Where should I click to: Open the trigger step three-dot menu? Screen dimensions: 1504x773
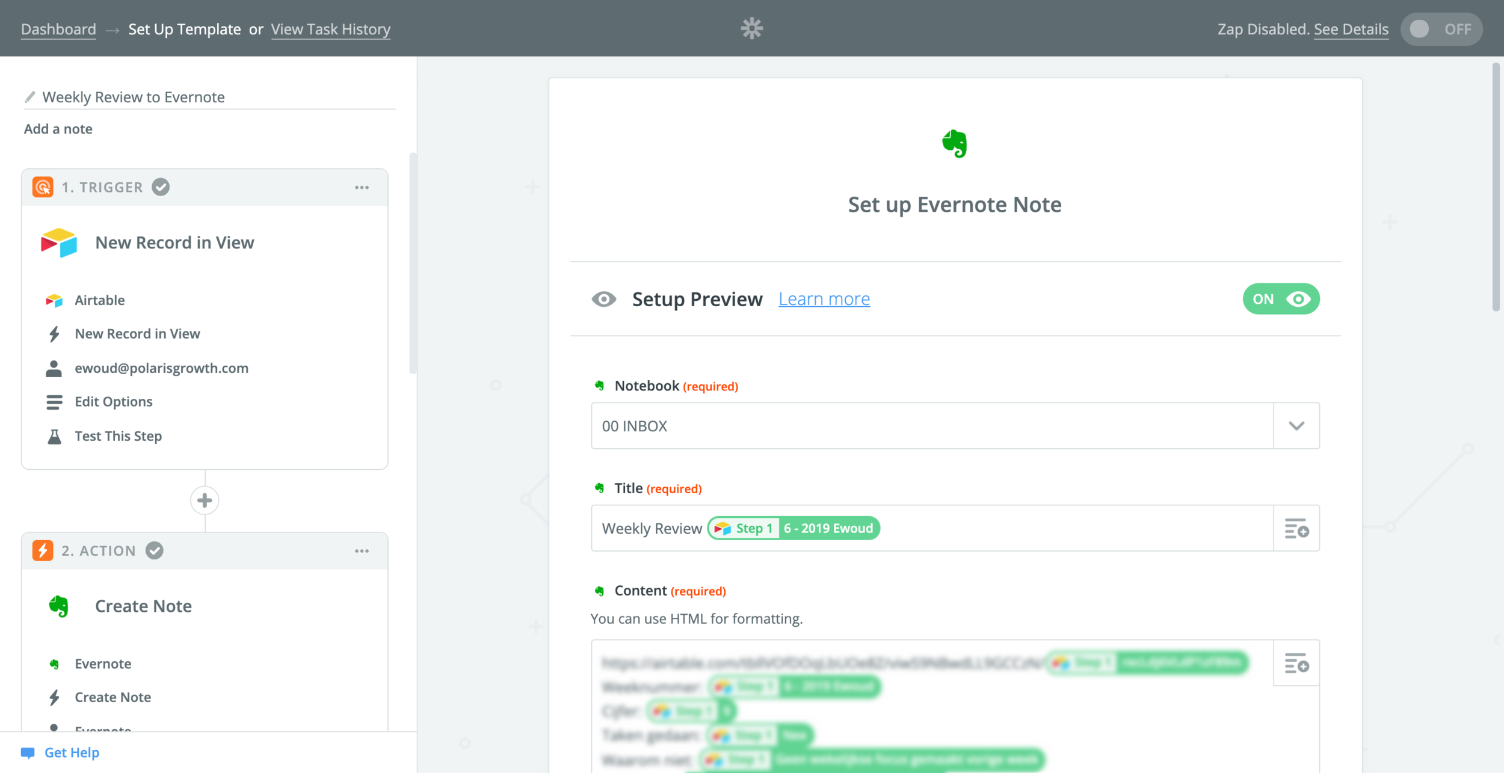(x=362, y=188)
